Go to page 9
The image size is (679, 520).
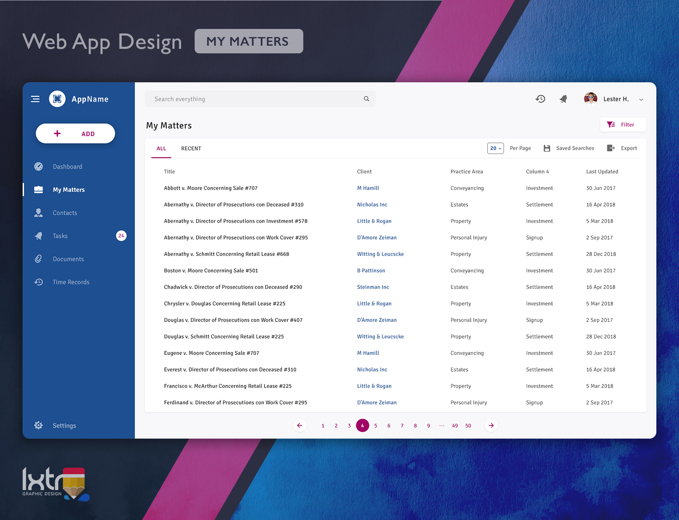(428, 425)
